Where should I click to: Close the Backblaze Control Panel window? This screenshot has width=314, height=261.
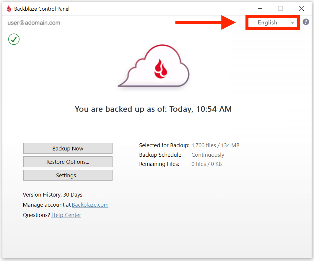coord(301,8)
